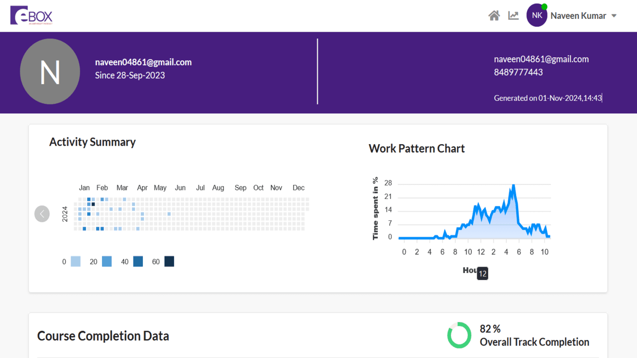Image resolution: width=637 pixels, height=358 pixels.
Task: Click the black 12 tooltip under chart
Action: tap(482, 273)
